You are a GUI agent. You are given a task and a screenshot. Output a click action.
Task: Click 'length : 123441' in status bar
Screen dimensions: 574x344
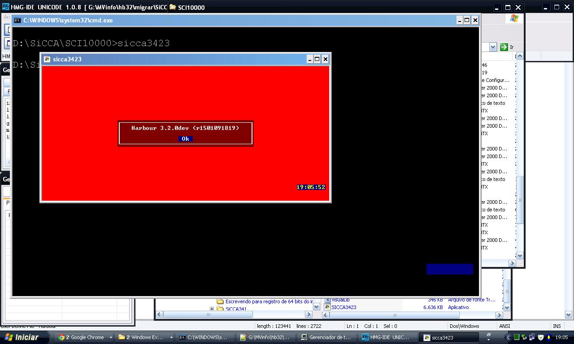click(x=274, y=326)
